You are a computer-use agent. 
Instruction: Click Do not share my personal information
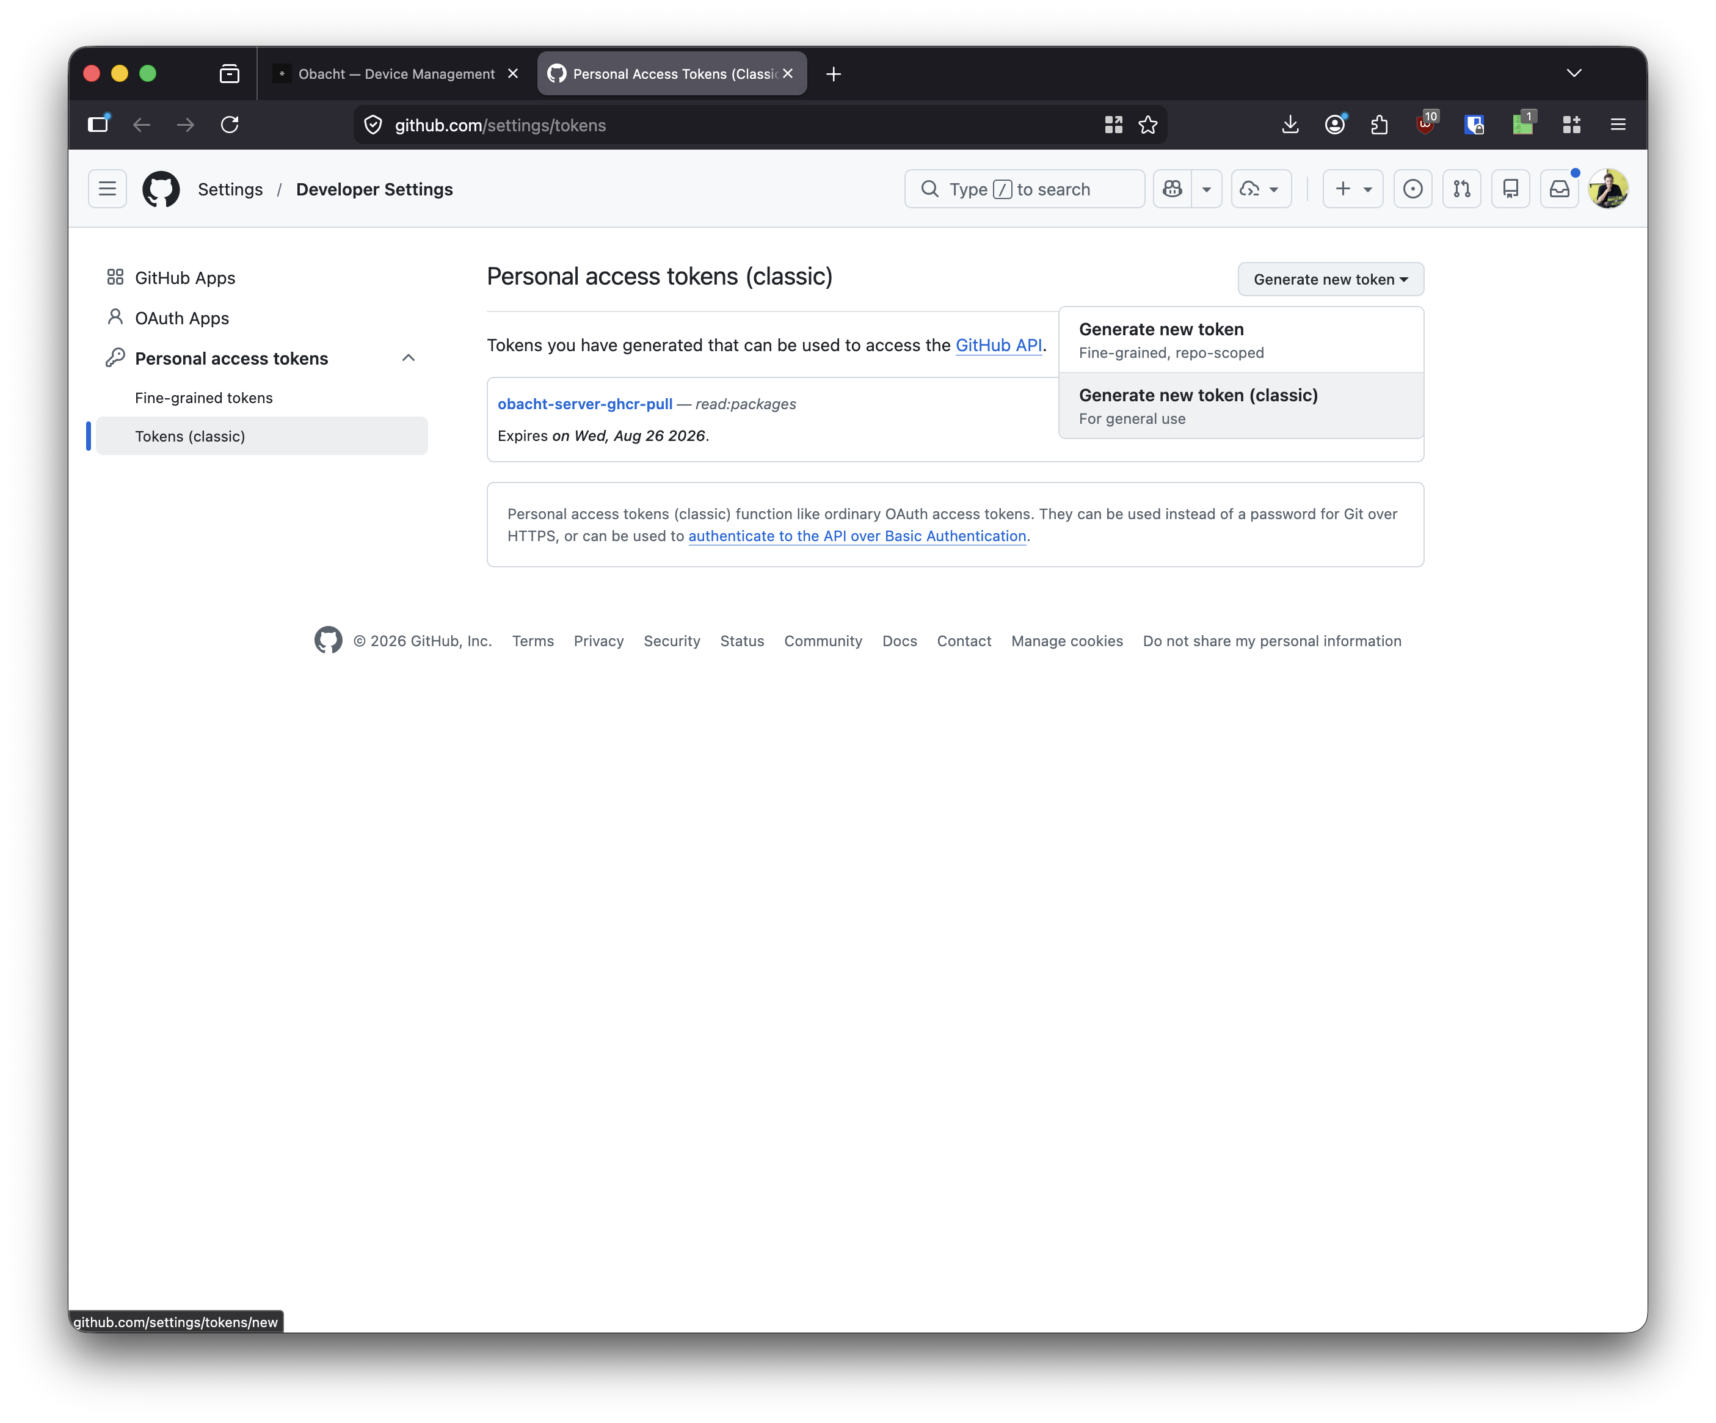[1272, 641]
